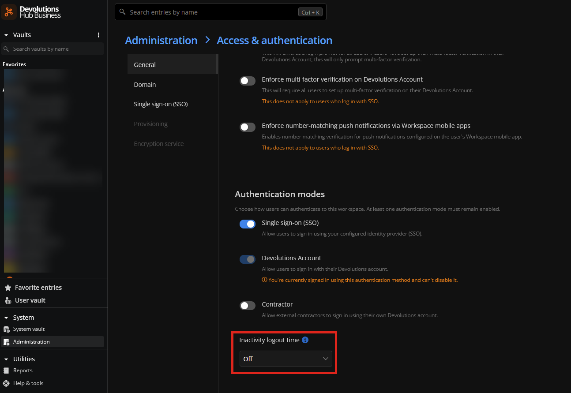The width and height of the screenshot is (571, 393).
Task: Click the info icon beside Inactivity logout time
Action: pyautogui.click(x=305, y=340)
